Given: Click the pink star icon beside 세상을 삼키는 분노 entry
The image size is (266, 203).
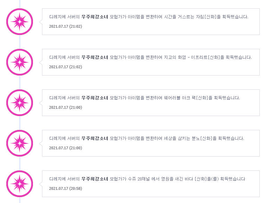Looking at the screenshot, I should [20, 143].
